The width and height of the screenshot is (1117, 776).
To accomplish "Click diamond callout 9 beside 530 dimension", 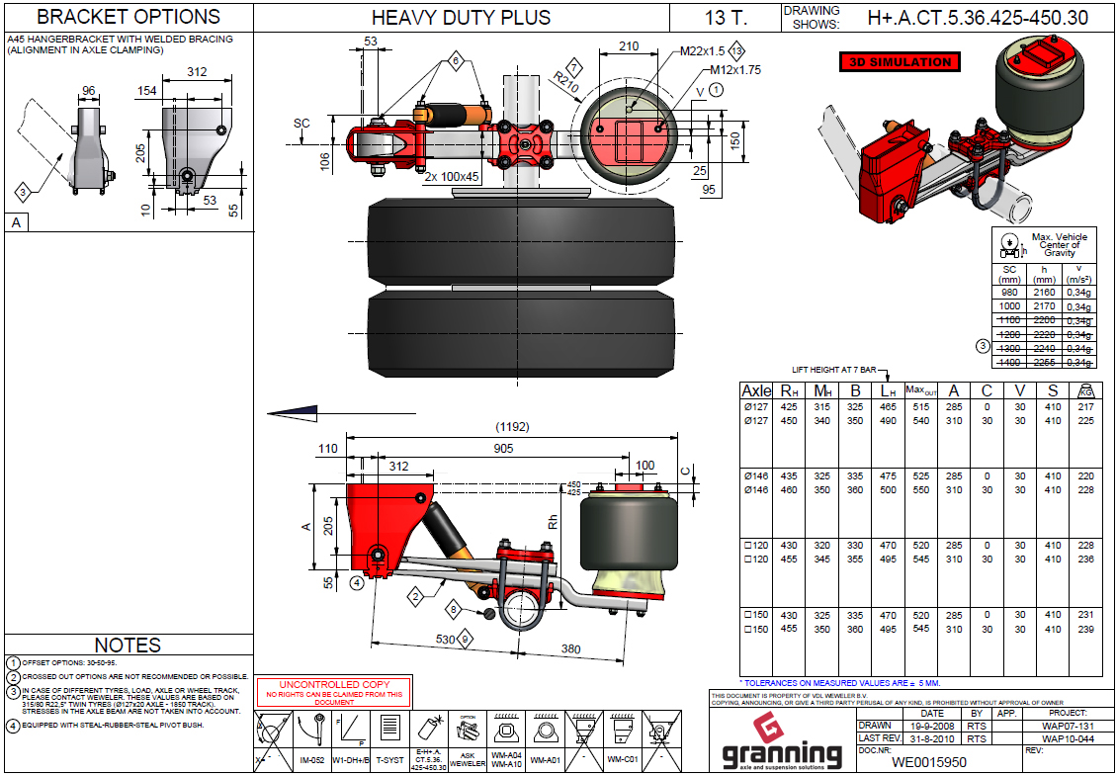I will tap(466, 640).
